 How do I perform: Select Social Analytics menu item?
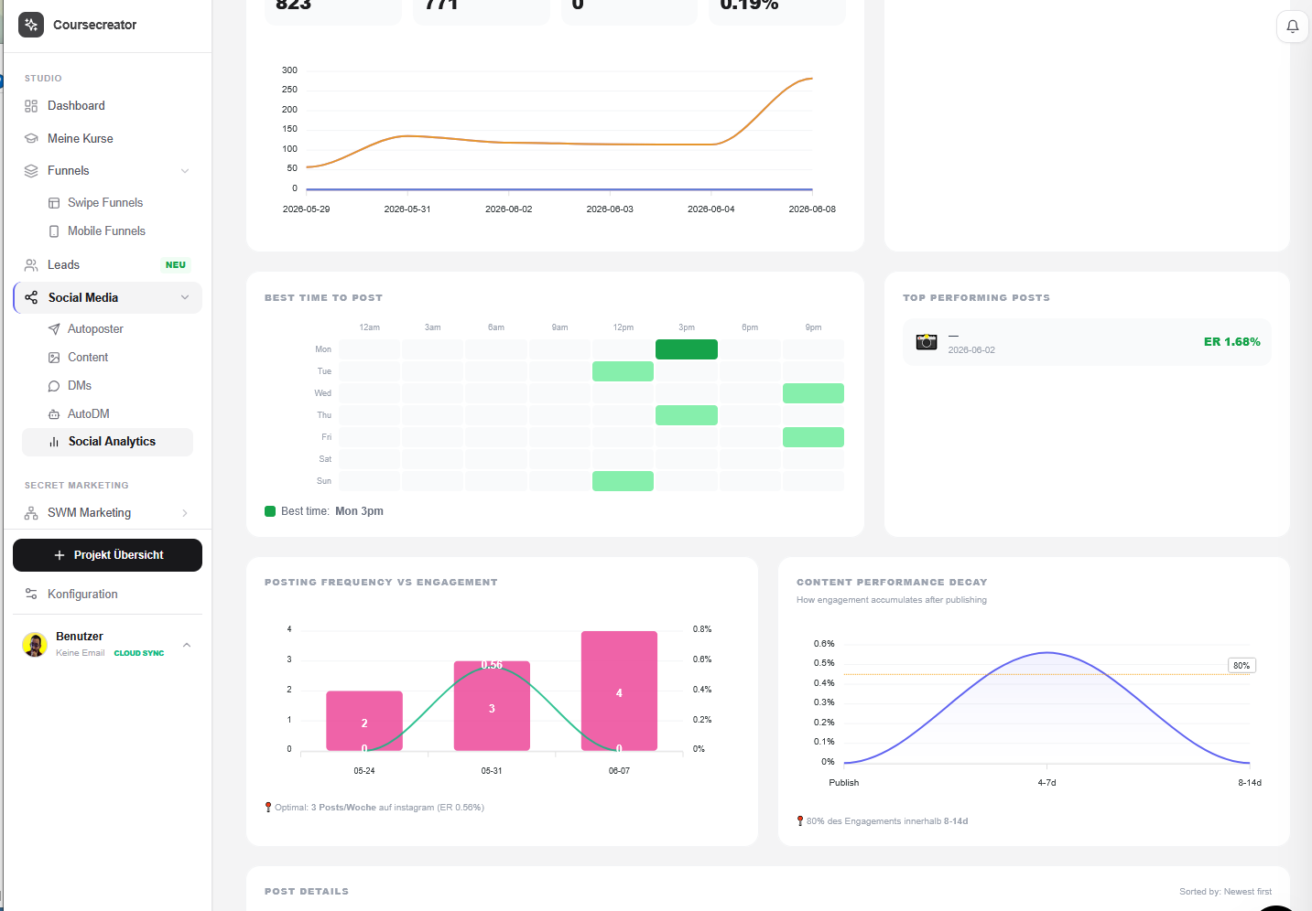click(x=108, y=442)
